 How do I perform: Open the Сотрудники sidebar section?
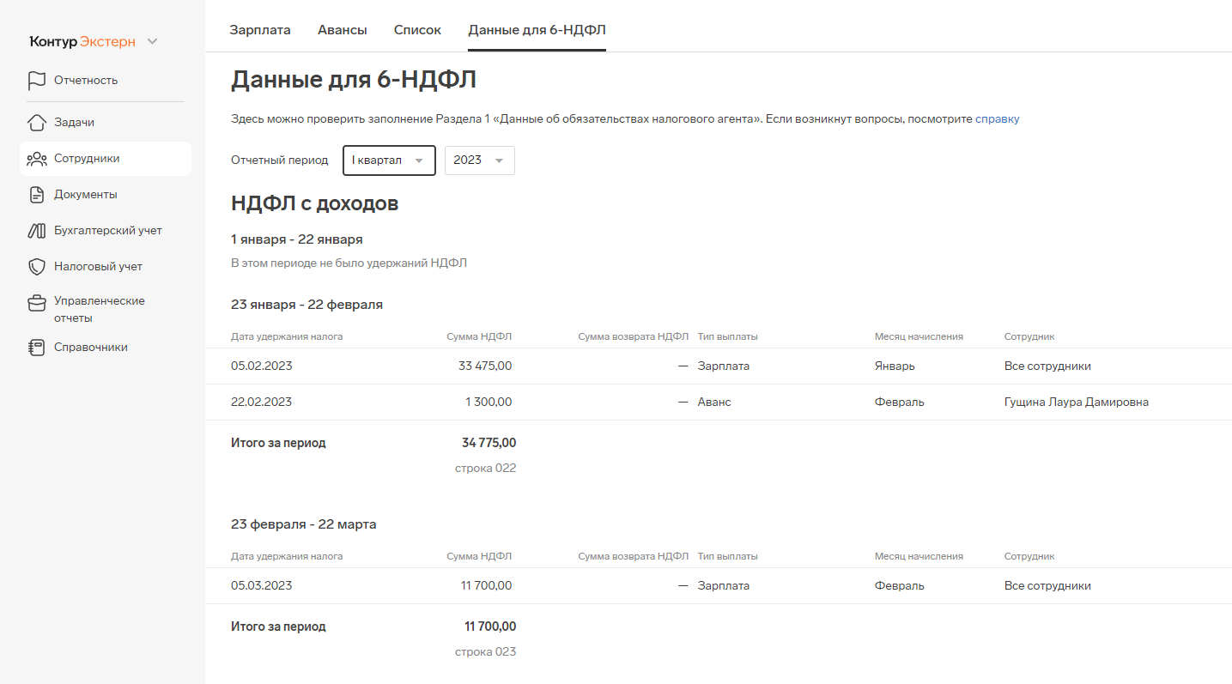[x=106, y=159]
